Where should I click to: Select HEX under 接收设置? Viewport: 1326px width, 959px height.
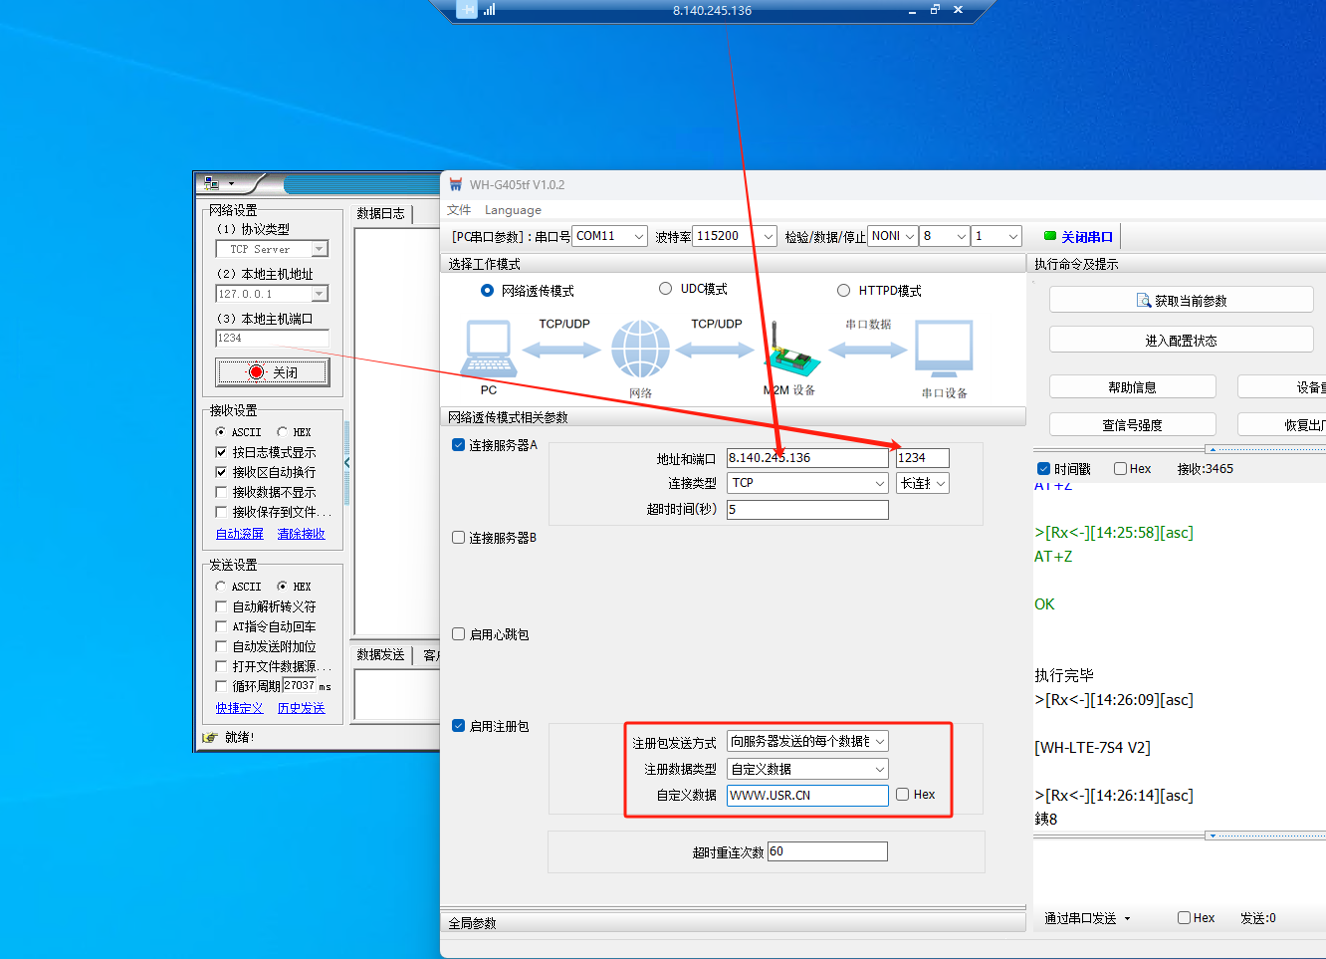[283, 432]
